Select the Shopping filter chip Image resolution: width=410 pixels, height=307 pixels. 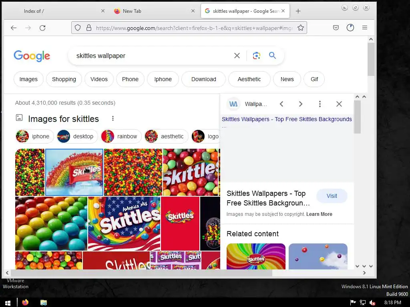[x=64, y=79]
